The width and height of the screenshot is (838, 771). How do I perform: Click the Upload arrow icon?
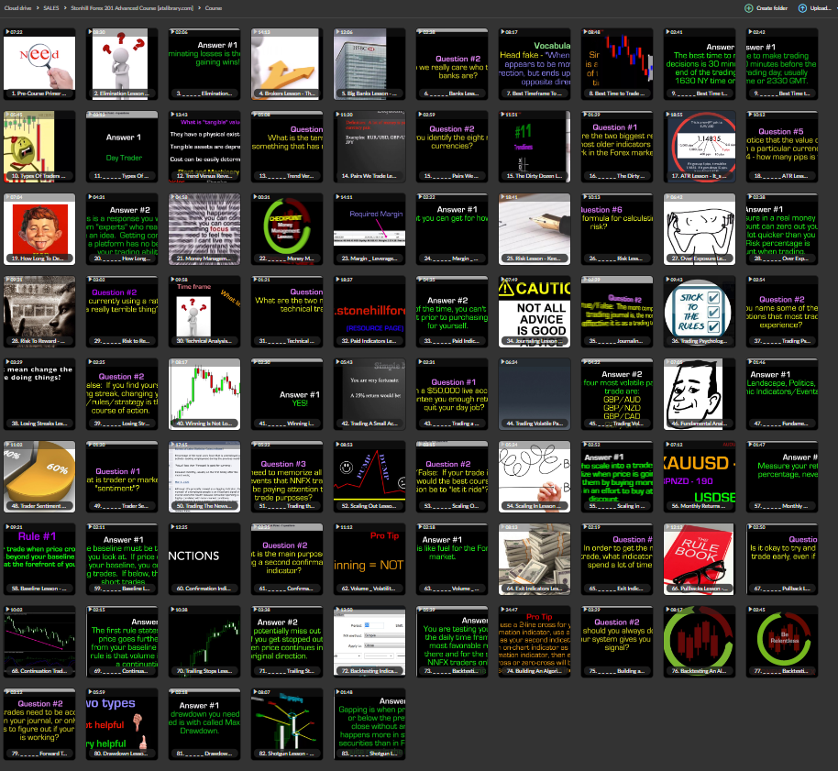(802, 8)
